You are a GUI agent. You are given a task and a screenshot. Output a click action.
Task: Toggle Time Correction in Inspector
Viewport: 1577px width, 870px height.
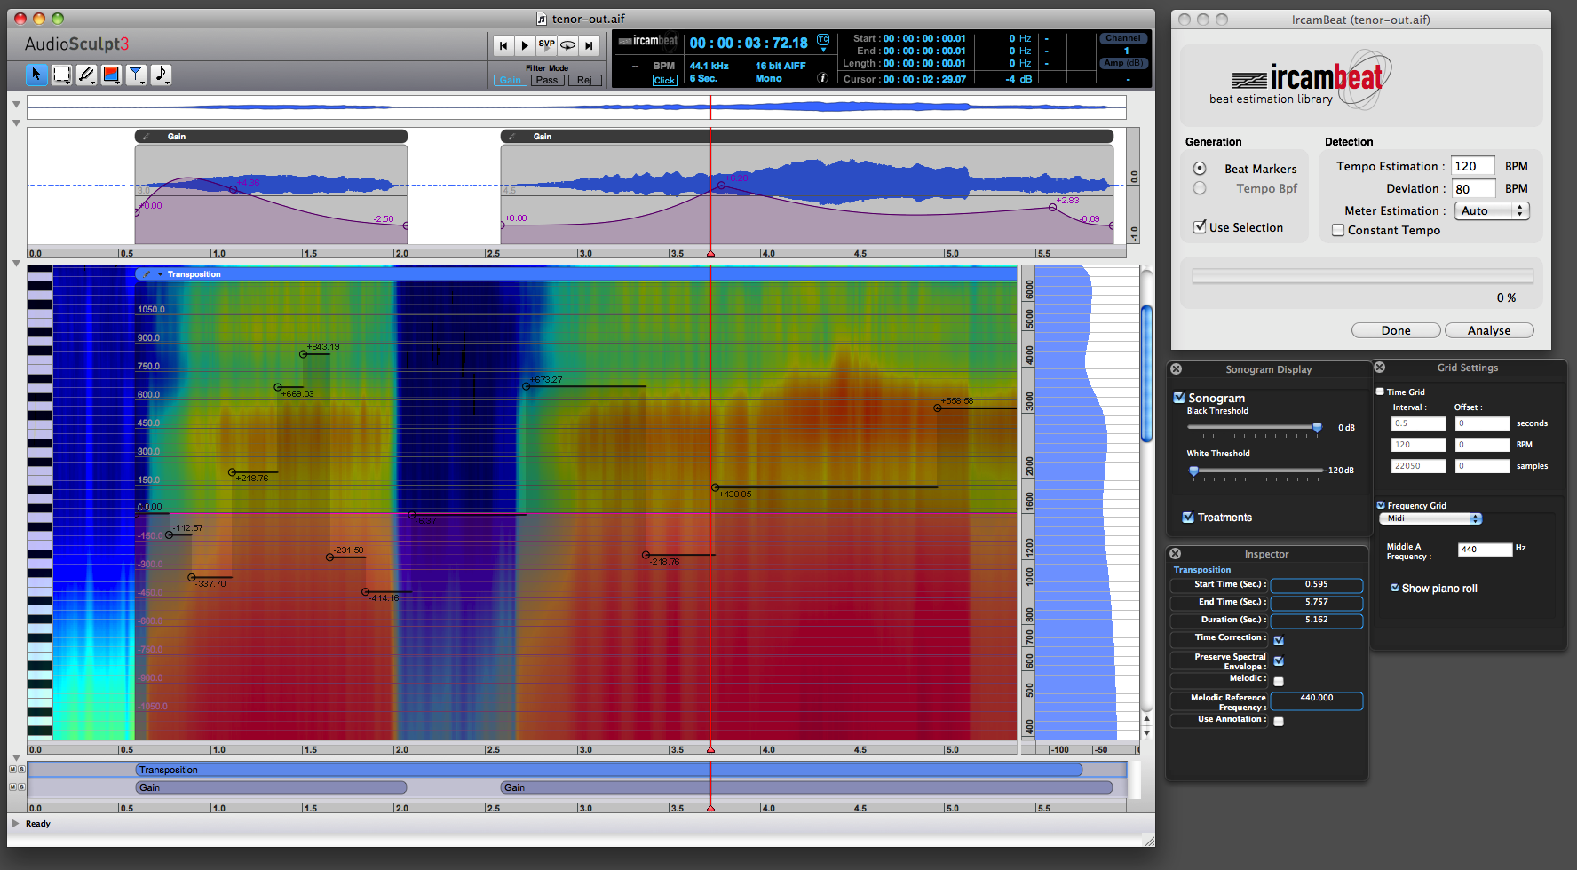click(x=1279, y=640)
